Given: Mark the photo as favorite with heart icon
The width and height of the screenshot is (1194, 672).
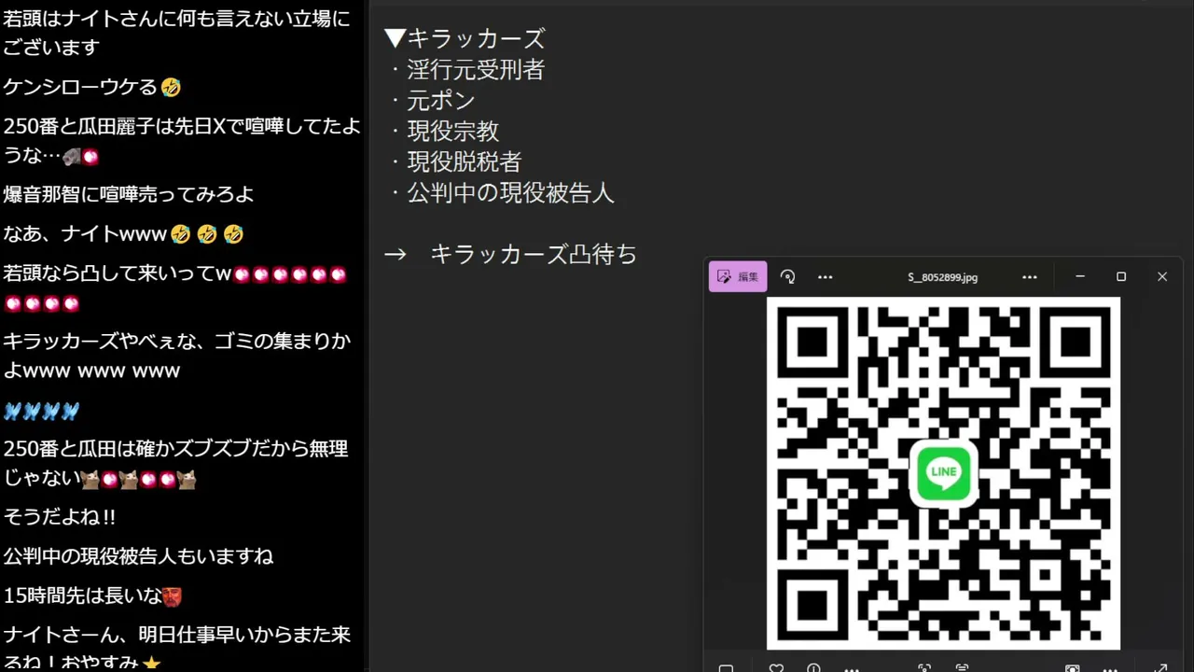Looking at the screenshot, I should [x=776, y=668].
